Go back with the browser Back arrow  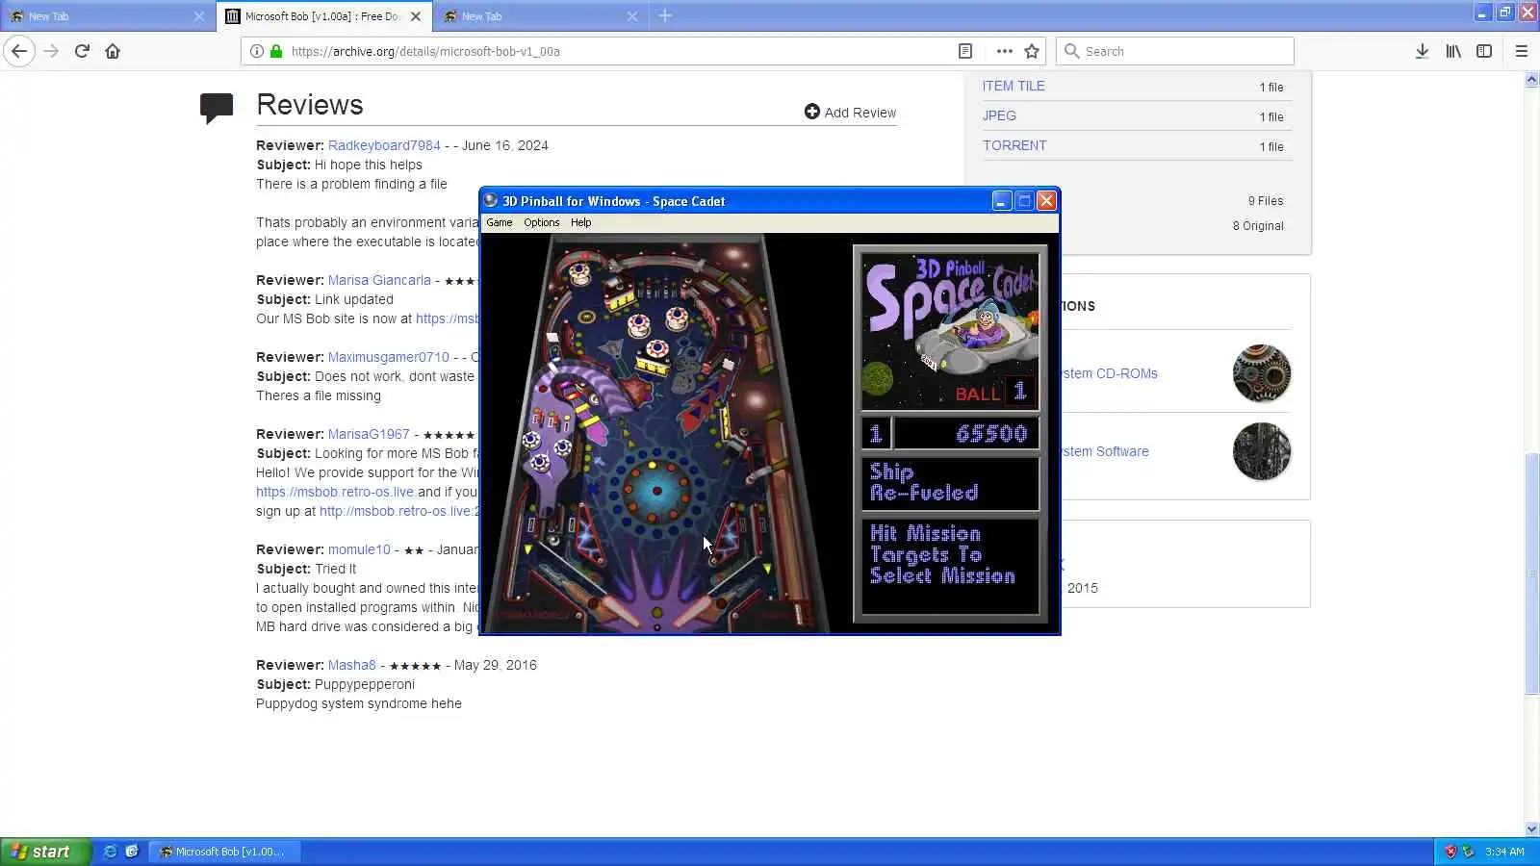[19, 51]
